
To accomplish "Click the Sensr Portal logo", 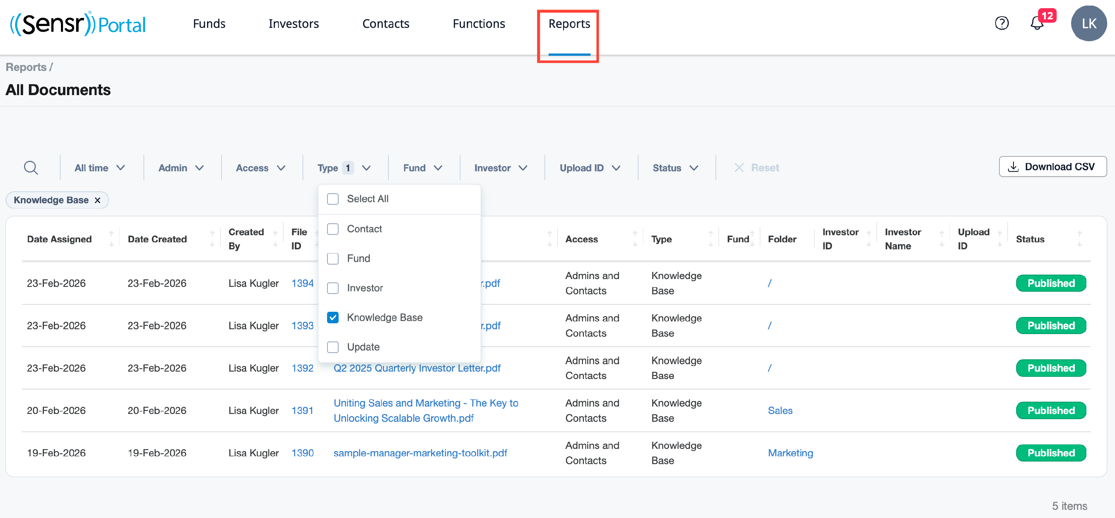I will coord(78,24).
